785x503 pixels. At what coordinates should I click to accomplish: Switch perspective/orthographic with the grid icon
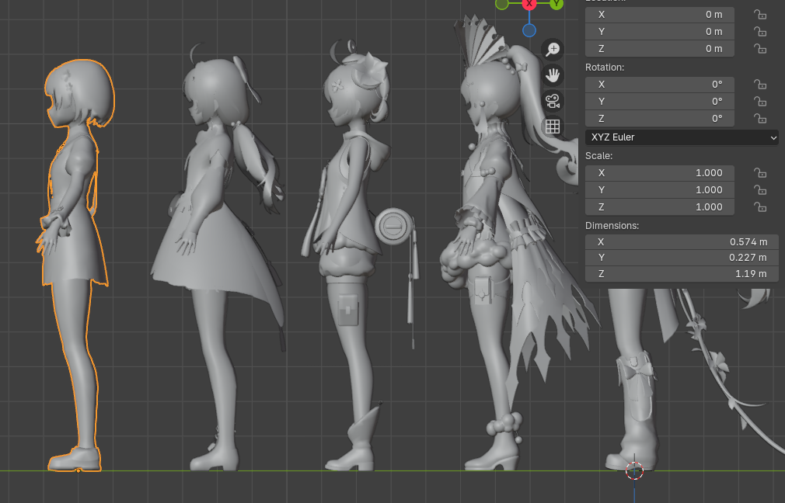click(x=553, y=127)
